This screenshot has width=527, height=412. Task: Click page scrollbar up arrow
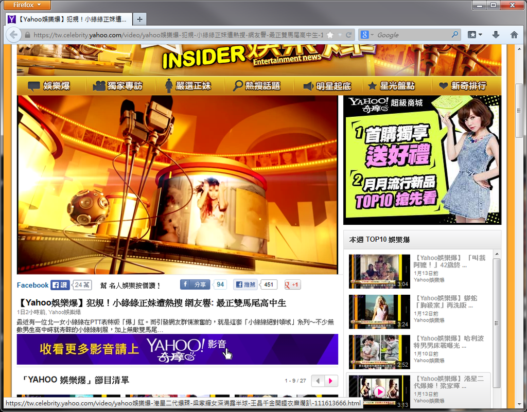(x=520, y=49)
